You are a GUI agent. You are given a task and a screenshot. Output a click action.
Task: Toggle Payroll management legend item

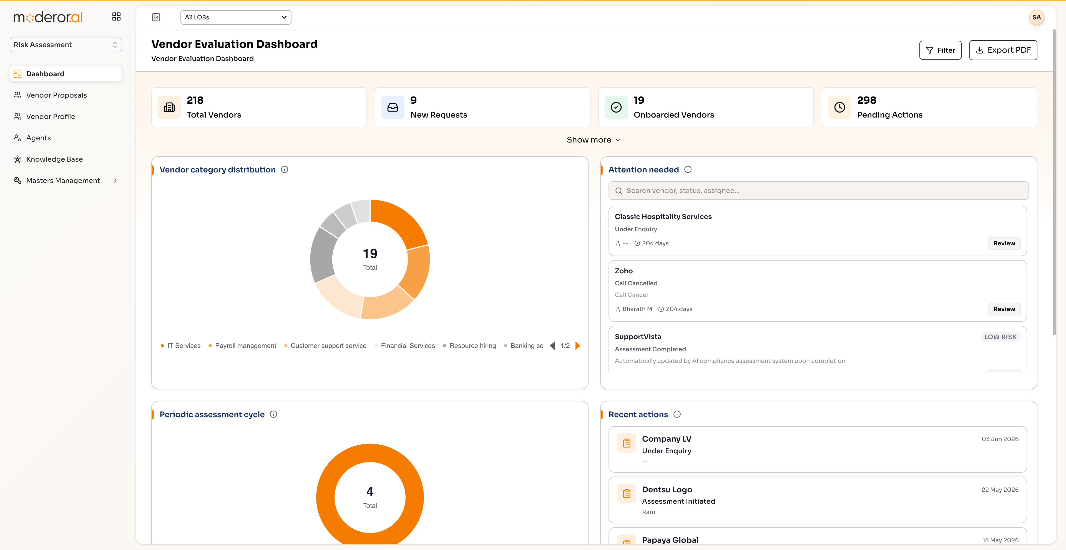click(x=242, y=345)
